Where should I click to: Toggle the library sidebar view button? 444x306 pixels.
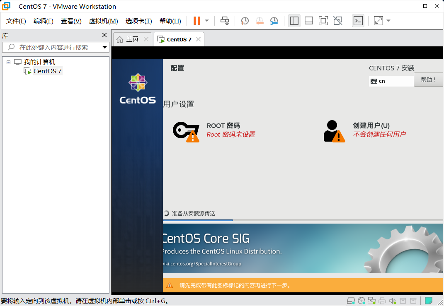tap(294, 21)
